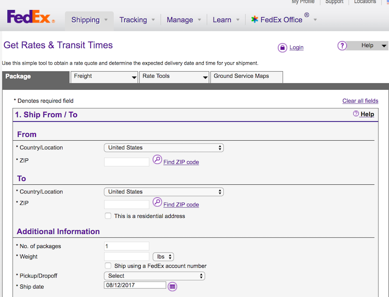Click the Login lock icon
The width and height of the screenshot is (389, 297).
(x=282, y=48)
